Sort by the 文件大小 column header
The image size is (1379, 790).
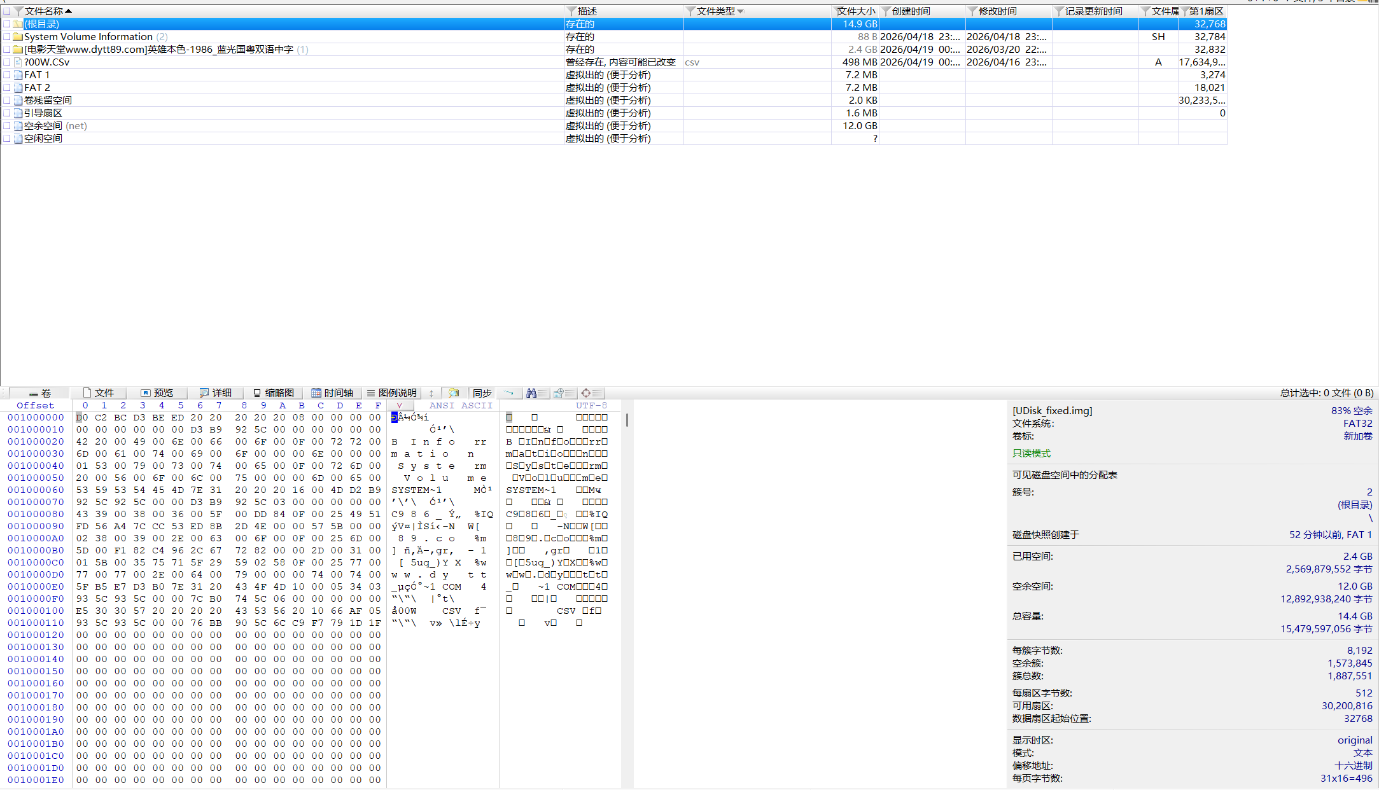(855, 11)
